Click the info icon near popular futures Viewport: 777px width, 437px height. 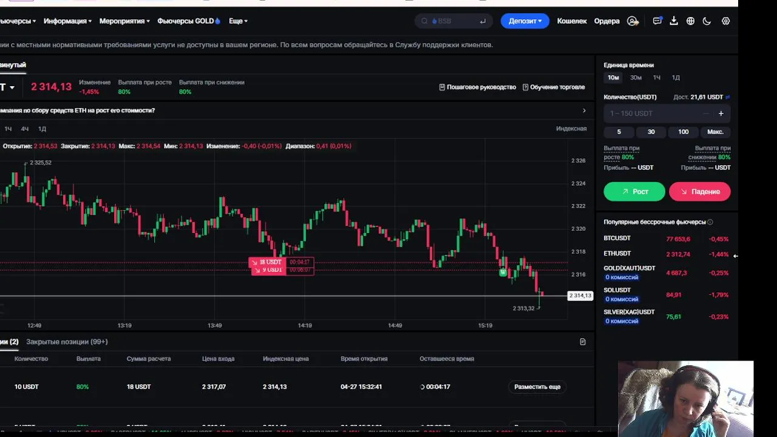(710, 222)
